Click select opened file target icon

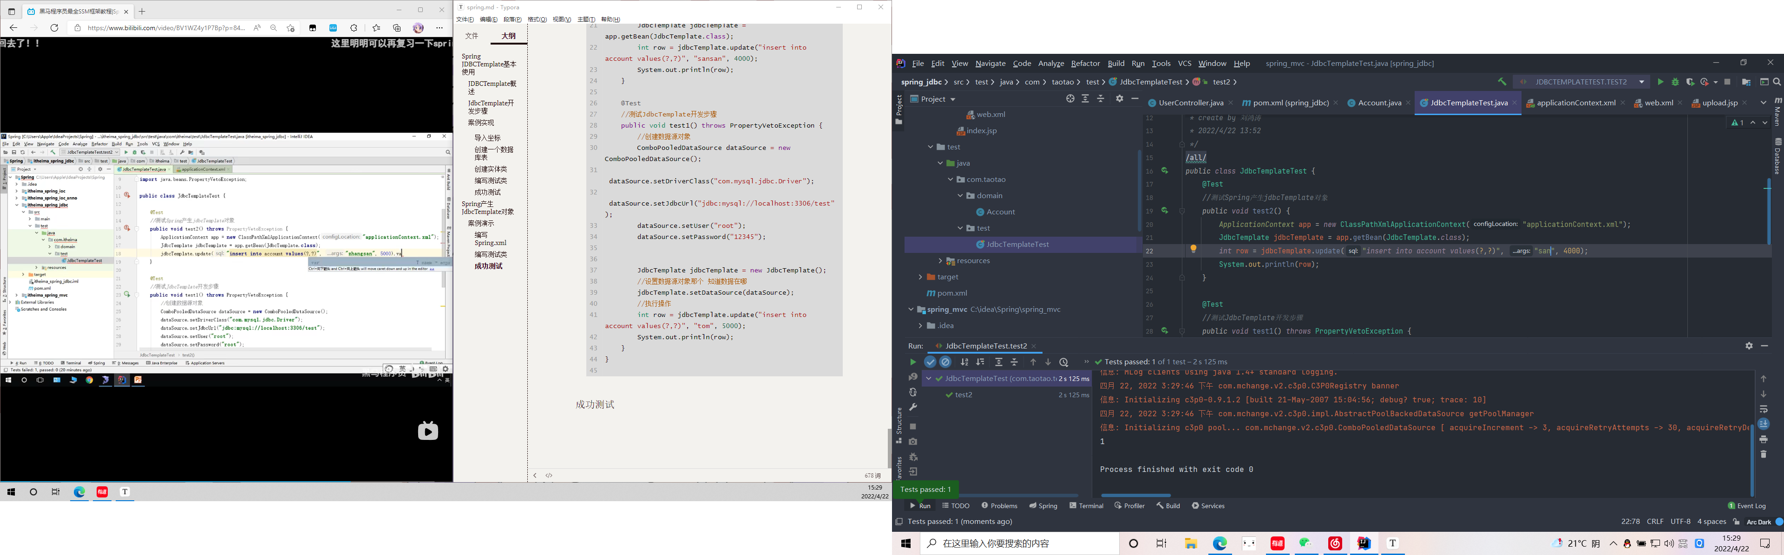click(1070, 99)
